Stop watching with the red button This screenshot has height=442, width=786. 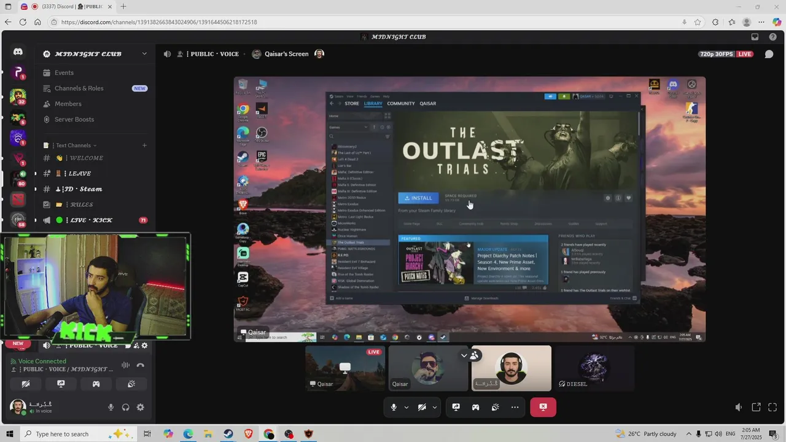(x=543, y=407)
